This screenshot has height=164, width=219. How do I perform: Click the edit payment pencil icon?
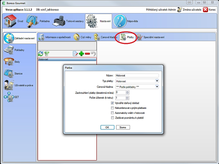75,54
